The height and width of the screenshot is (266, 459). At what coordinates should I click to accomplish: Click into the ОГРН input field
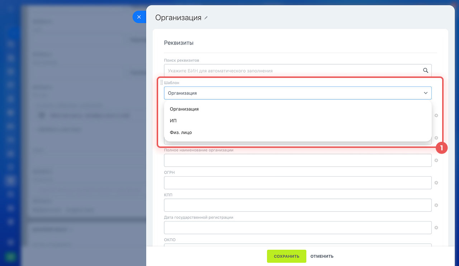tap(297, 183)
